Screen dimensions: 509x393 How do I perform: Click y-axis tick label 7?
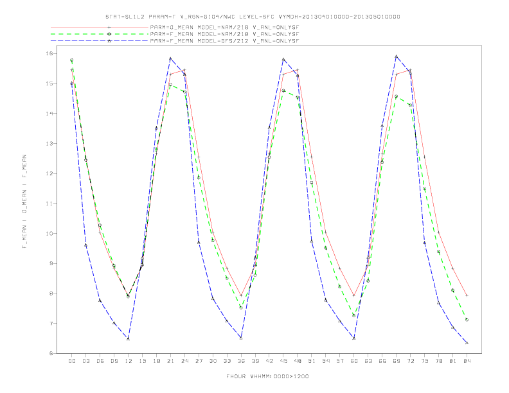(x=51, y=323)
